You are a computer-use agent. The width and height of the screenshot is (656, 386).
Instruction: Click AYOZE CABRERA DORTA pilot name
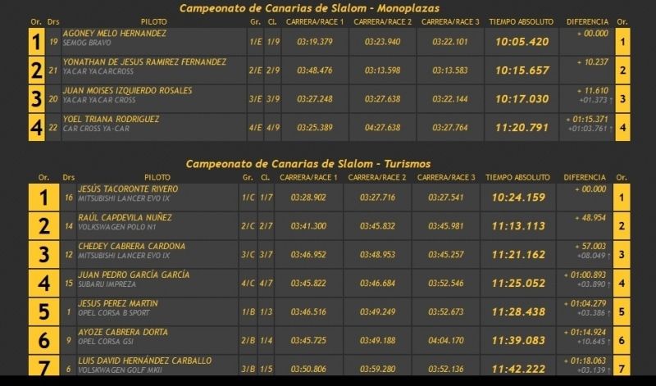[123, 332]
